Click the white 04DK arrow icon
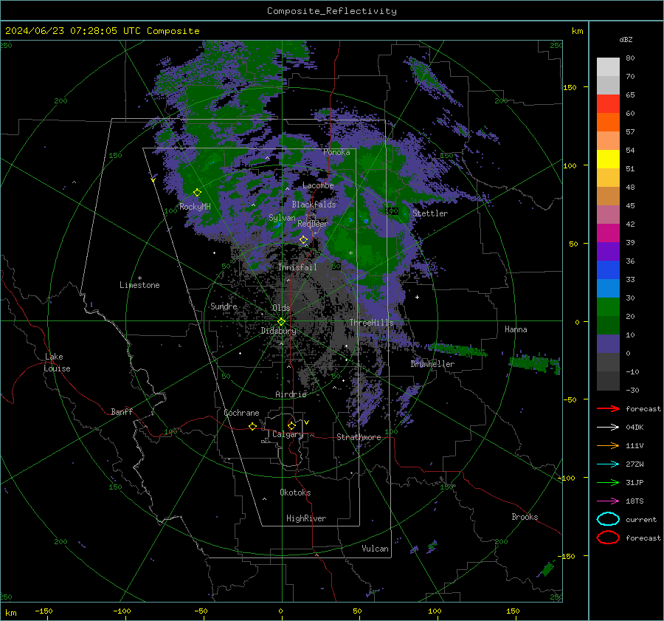The width and height of the screenshot is (664, 621). (608, 427)
